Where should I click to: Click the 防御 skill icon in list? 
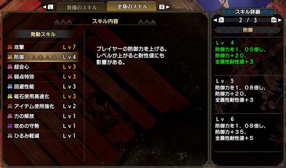click(x=10, y=57)
